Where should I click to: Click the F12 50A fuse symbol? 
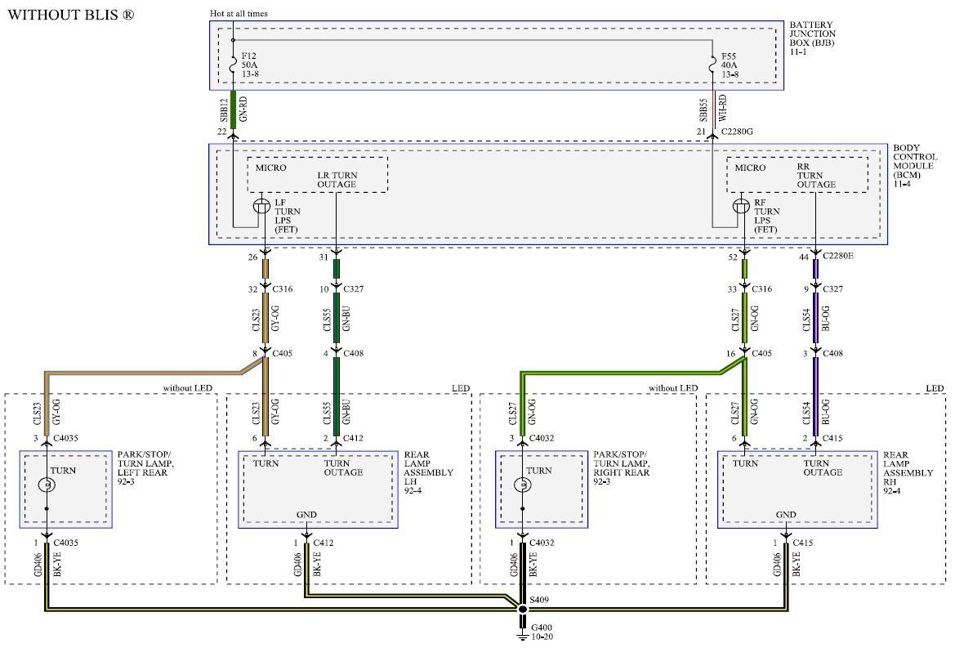click(233, 62)
